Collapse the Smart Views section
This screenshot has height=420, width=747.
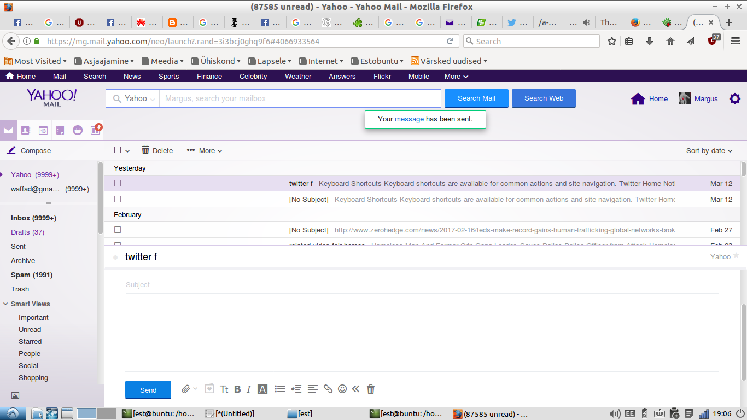click(5, 304)
